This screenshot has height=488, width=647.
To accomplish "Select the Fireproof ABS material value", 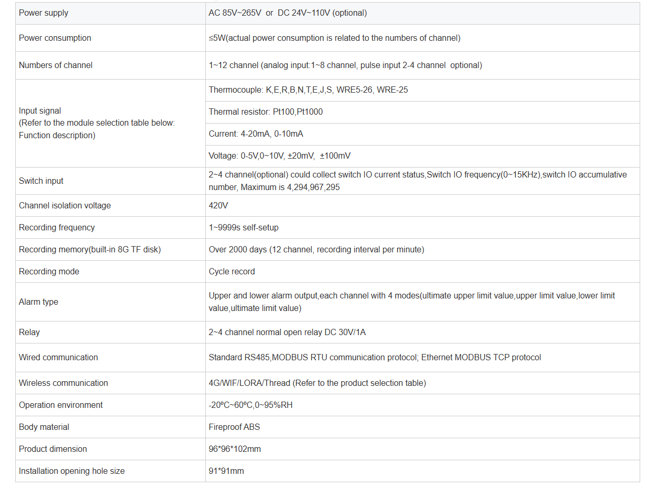I will [234, 427].
